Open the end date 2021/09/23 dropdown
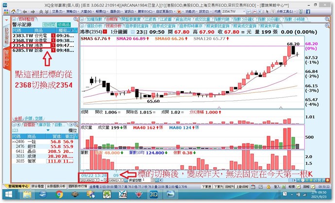335x203 pixels. [121, 180]
